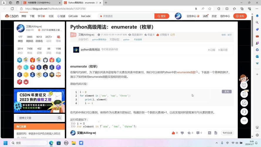This screenshot has width=261, height=147.
Task: Focus the 搜博主文章 search field
Action: [x=37, y=118]
